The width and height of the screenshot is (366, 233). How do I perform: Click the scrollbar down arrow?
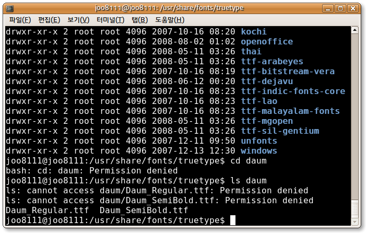pyautogui.click(x=355, y=222)
